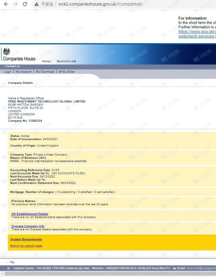
Task: Select the company name FREE INVESTMENT TECHNOLOGY GLOBAL LIMITED
Action: click(47, 102)
